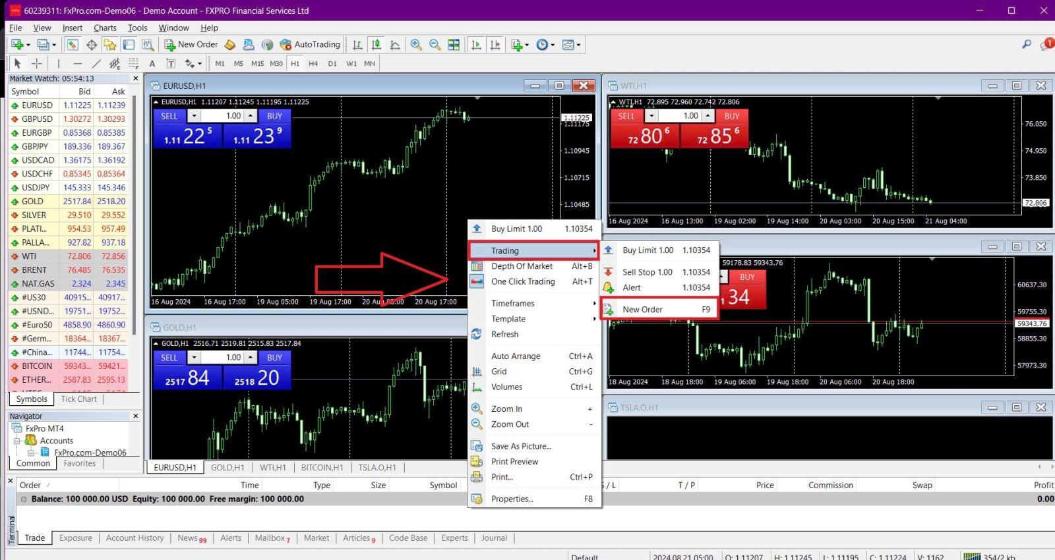Choose New Order from Trading submenu

(642, 309)
